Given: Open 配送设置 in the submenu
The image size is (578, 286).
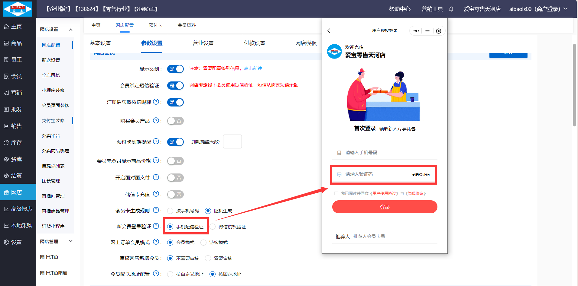Looking at the screenshot, I should click(x=51, y=60).
